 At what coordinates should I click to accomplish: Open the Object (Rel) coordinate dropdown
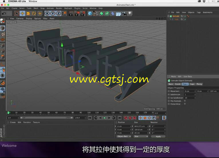click(x=124, y=137)
